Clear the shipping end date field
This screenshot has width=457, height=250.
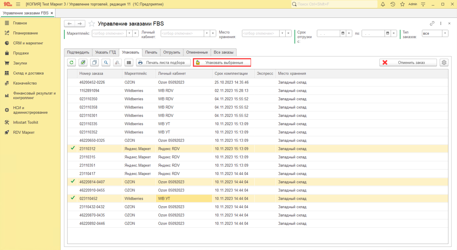pos(394,33)
